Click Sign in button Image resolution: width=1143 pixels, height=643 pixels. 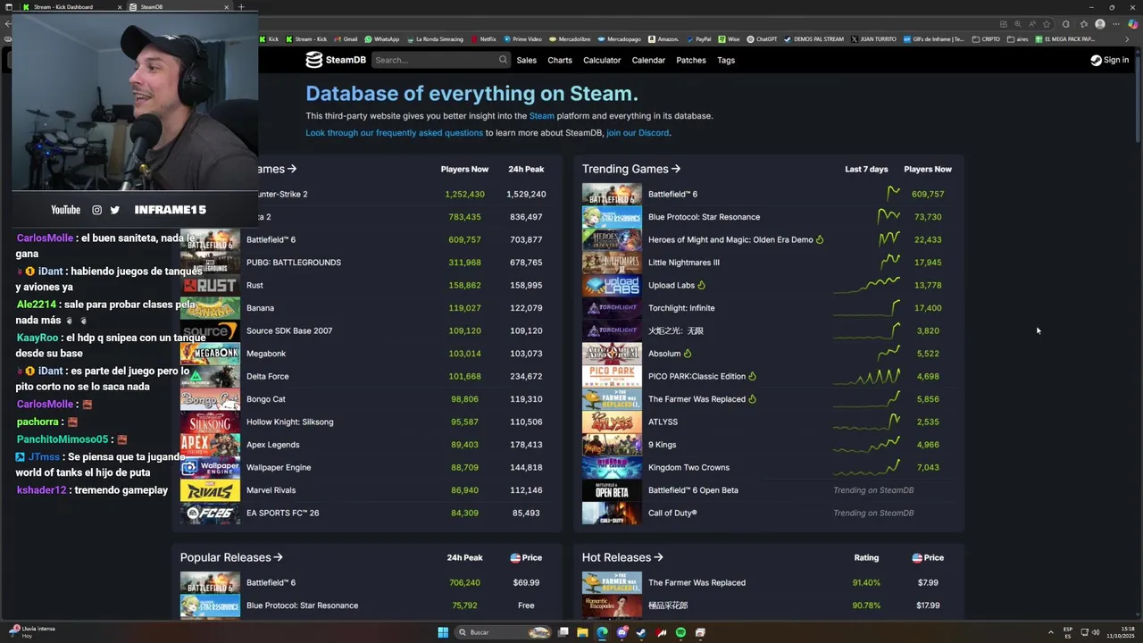coord(1110,60)
